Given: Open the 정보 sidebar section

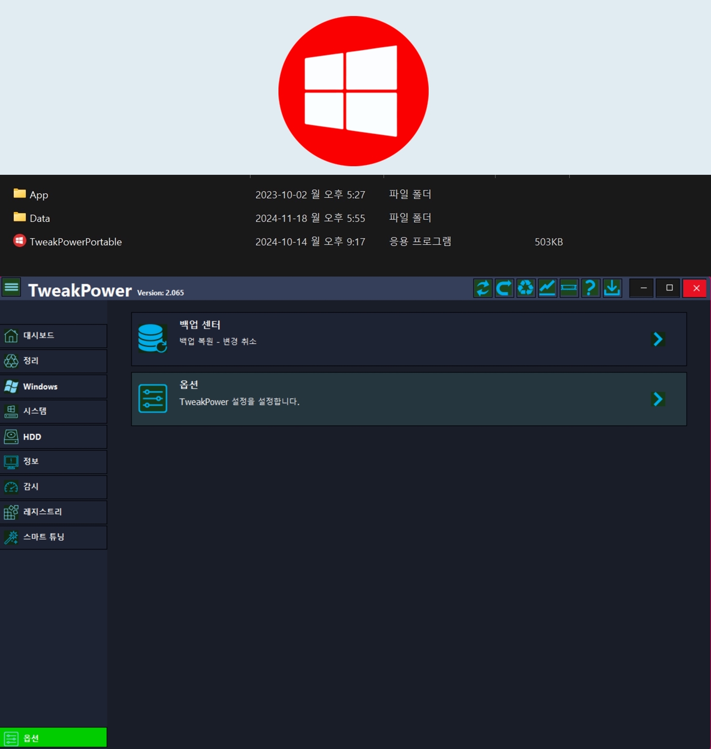Looking at the screenshot, I should pyautogui.click(x=53, y=461).
